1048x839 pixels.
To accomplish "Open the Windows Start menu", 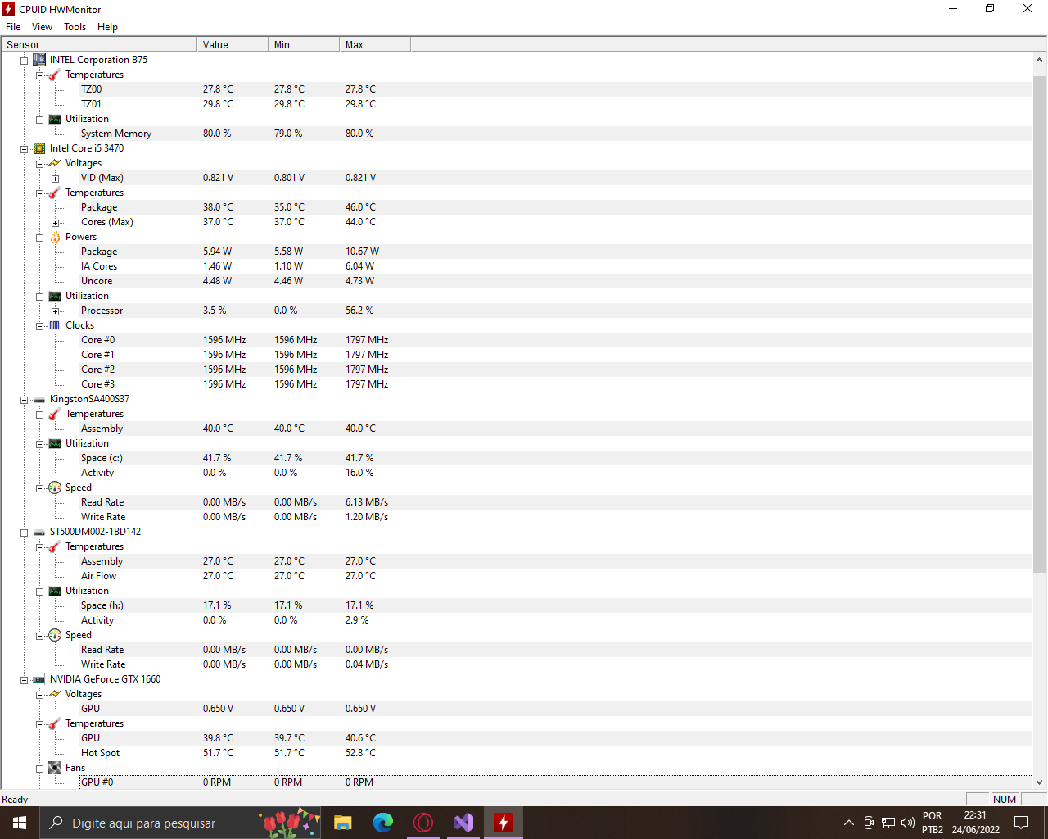I will [x=20, y=823].
